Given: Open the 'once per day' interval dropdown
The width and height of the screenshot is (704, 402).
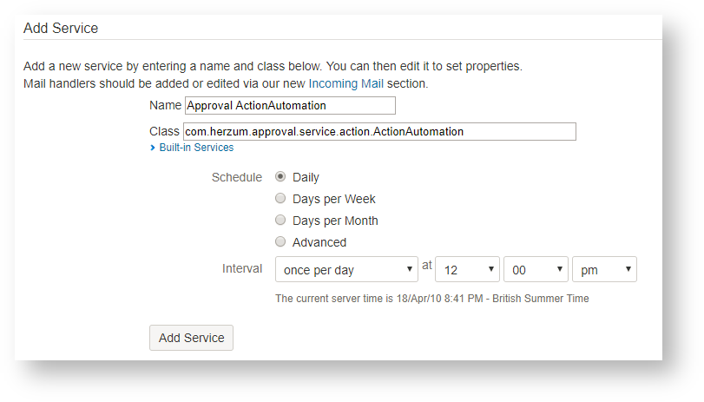Looking at the screenshot, I should (x=346, y=270).
